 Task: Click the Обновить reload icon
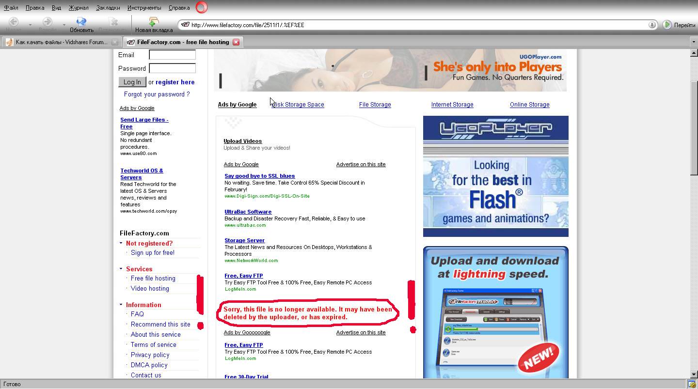pos(81,22)
